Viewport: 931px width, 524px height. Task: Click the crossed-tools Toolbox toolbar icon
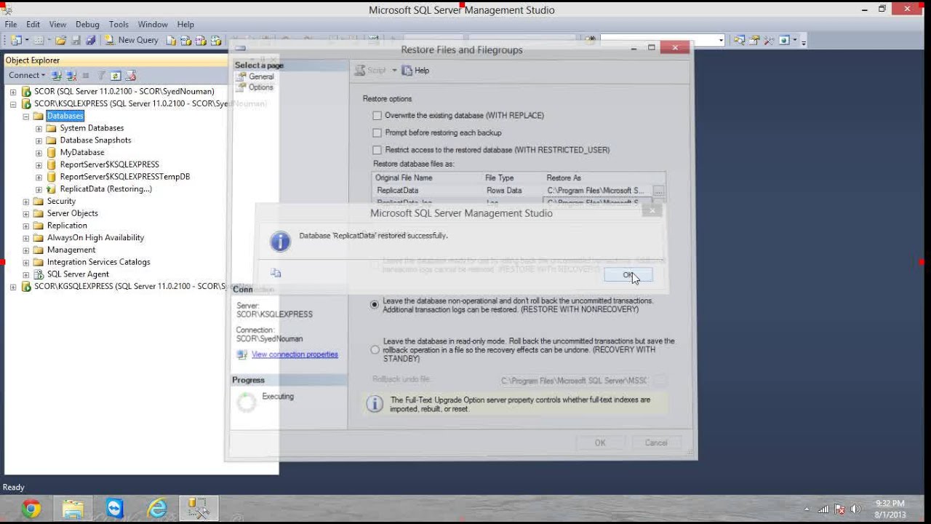click(769, 40)
